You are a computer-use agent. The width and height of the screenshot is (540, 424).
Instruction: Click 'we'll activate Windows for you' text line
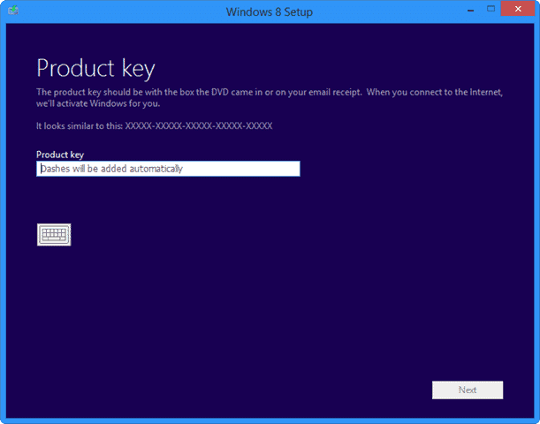(x=98, y=103)
